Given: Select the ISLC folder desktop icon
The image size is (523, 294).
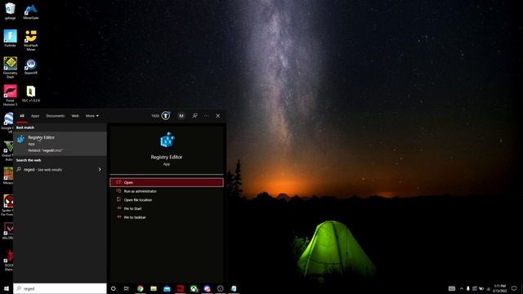Looking at the screenshot, I should click(x=31, y=94).
